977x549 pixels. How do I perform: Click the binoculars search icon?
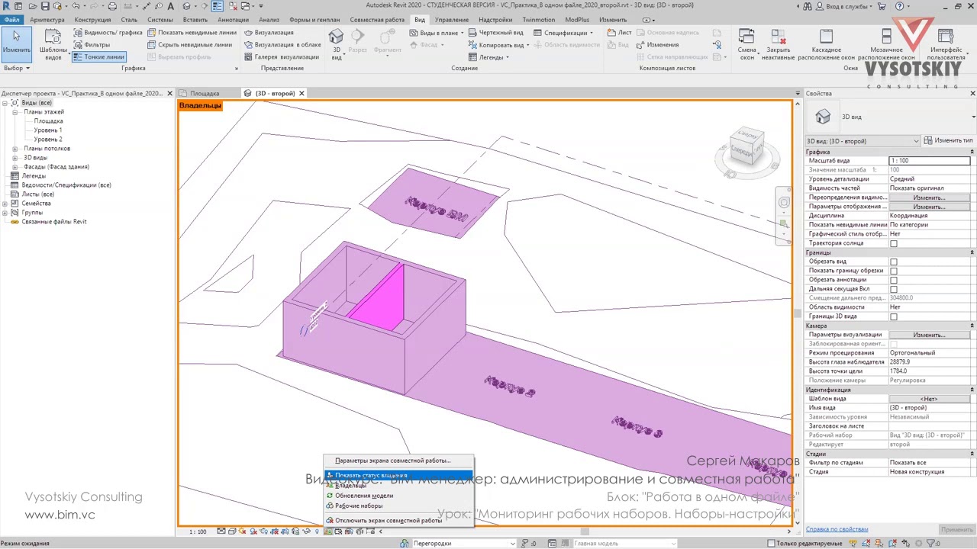(x=808, y=6)
